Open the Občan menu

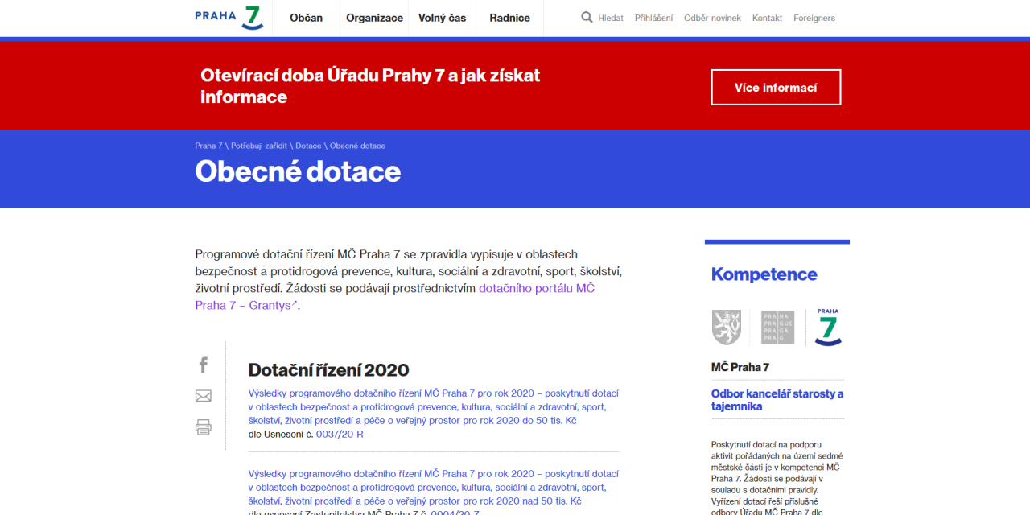[x=306, y=18]
